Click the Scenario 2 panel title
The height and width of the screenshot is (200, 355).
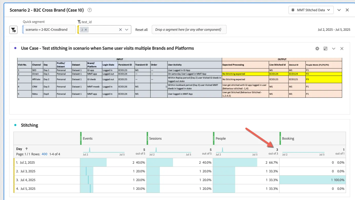pyautogui.click(x=47, y=10)
